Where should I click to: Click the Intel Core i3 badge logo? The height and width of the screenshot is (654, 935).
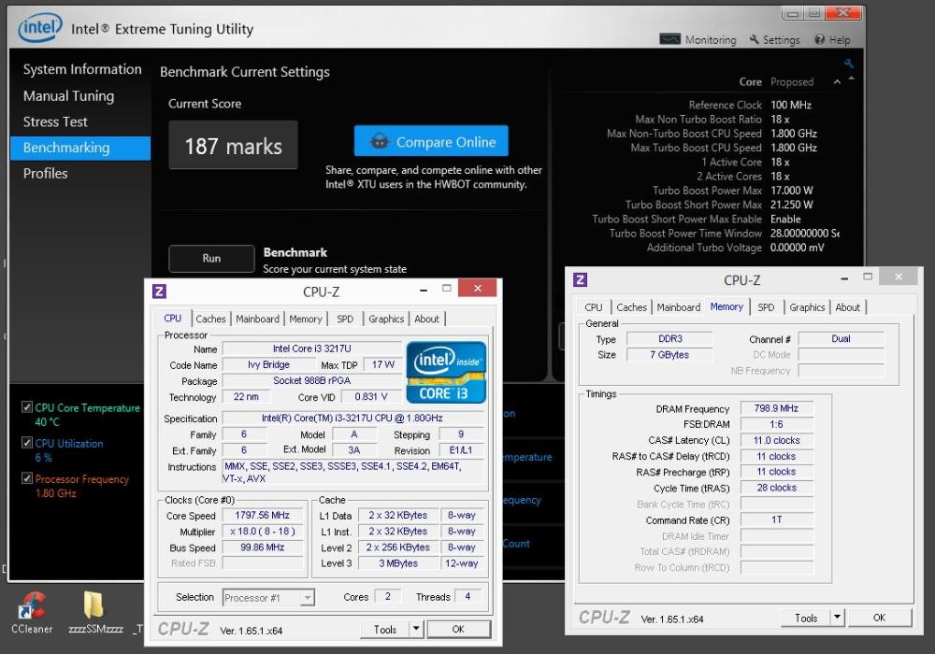(x=446, y=372)
